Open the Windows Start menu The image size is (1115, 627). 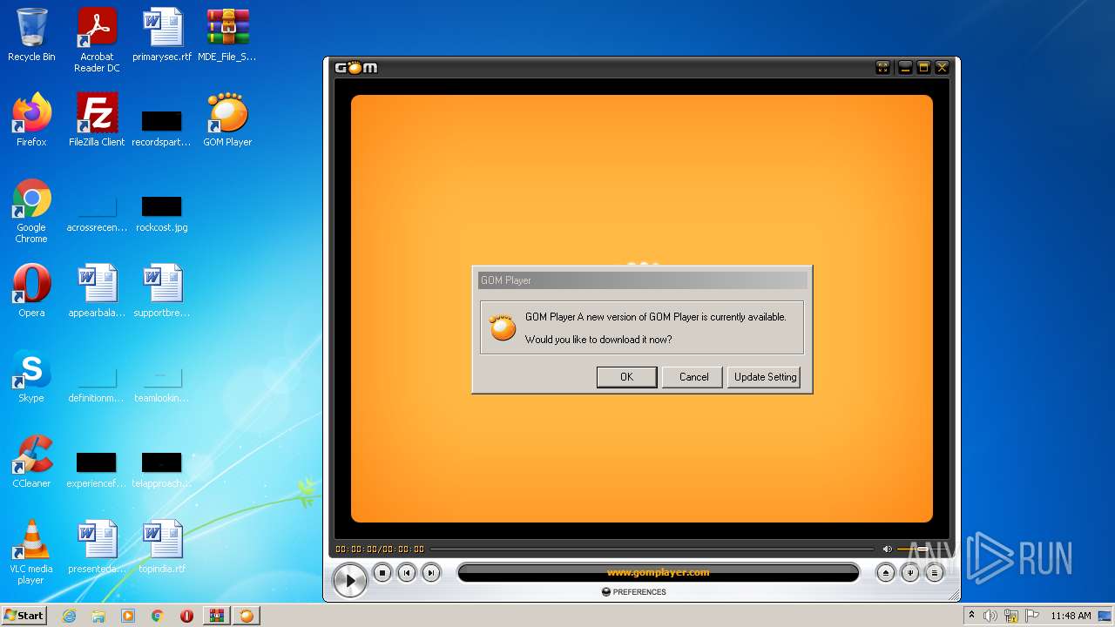(24, 616)
